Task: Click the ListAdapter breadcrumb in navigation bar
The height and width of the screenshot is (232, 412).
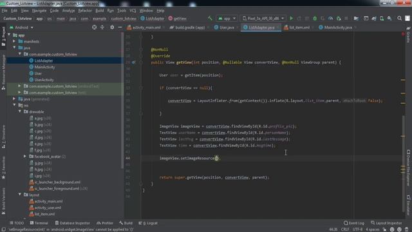Action: coord(153,19)
